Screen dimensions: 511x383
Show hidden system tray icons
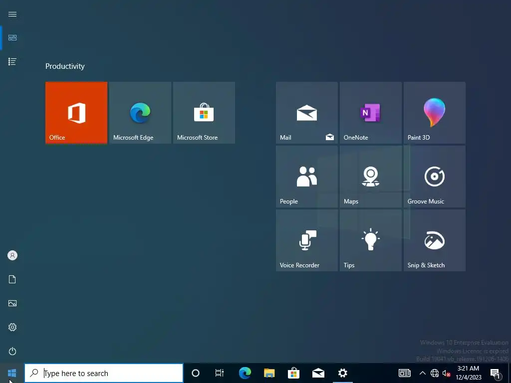422,373
